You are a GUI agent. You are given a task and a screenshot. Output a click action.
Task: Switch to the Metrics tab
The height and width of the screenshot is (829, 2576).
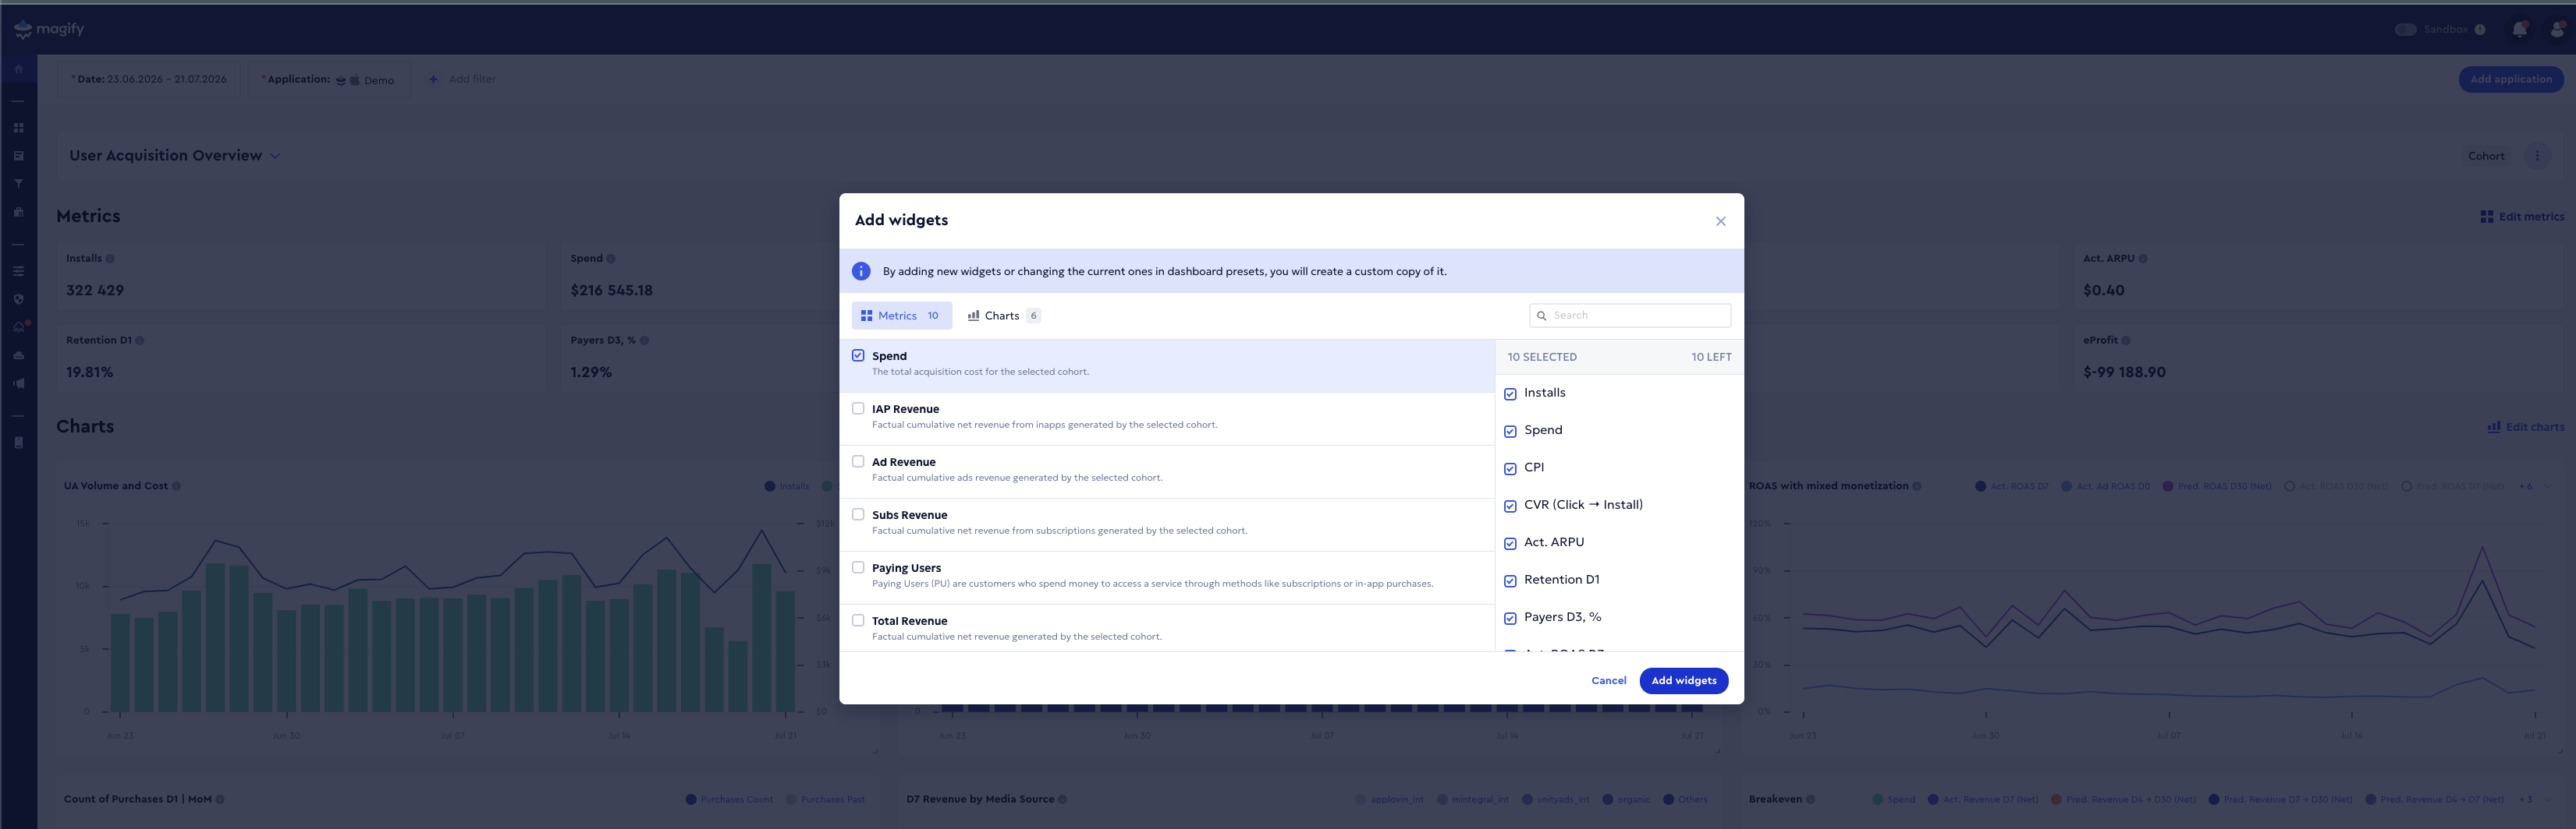tap(901, 316)
